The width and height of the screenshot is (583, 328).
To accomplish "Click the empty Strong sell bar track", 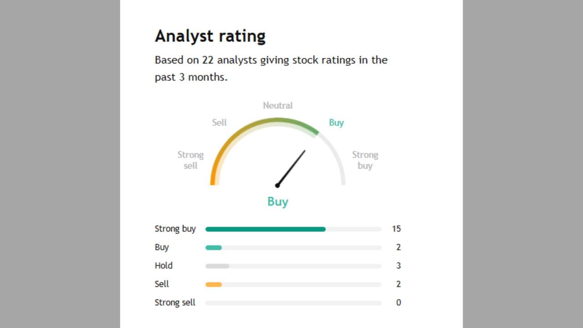I will pos(293,303).
